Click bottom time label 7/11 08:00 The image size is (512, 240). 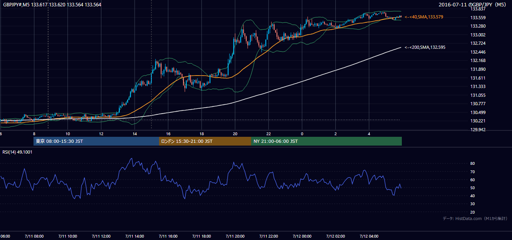coord(34,236)
